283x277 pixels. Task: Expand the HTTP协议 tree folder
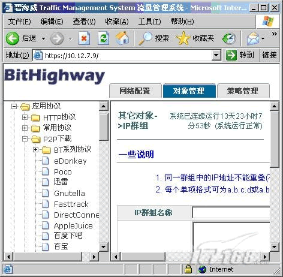pos(25,117)
